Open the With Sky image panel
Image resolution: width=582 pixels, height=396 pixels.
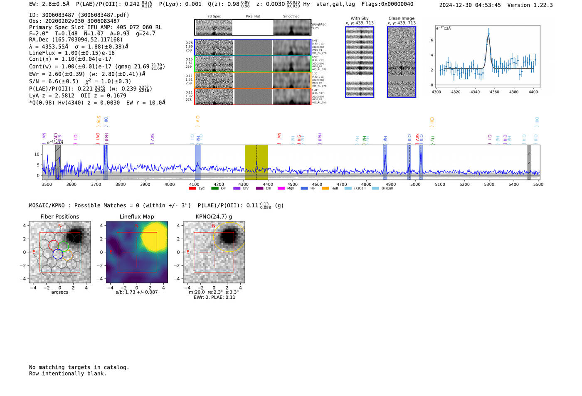360,62
